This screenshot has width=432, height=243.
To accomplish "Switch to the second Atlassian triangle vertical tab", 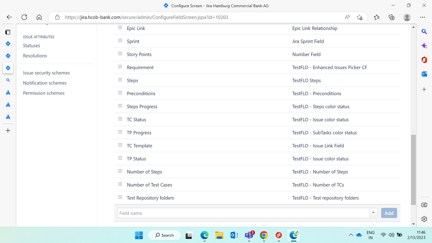I will [8, 105].
